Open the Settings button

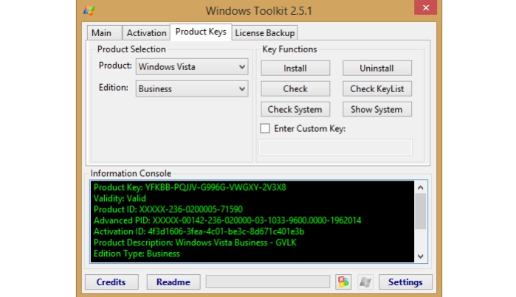pyautogui.click(x=405, y=282)
